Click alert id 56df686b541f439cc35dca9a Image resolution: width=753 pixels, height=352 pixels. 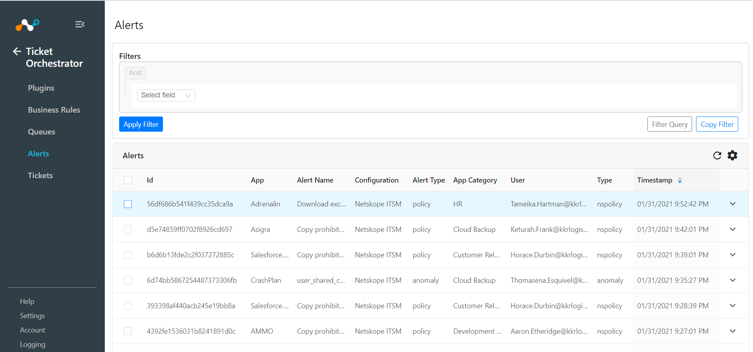pos(190,204)
